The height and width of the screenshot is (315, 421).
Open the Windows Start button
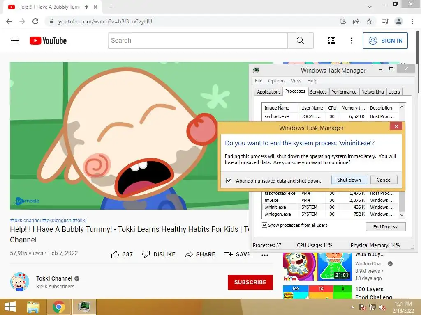pos(10,307)
